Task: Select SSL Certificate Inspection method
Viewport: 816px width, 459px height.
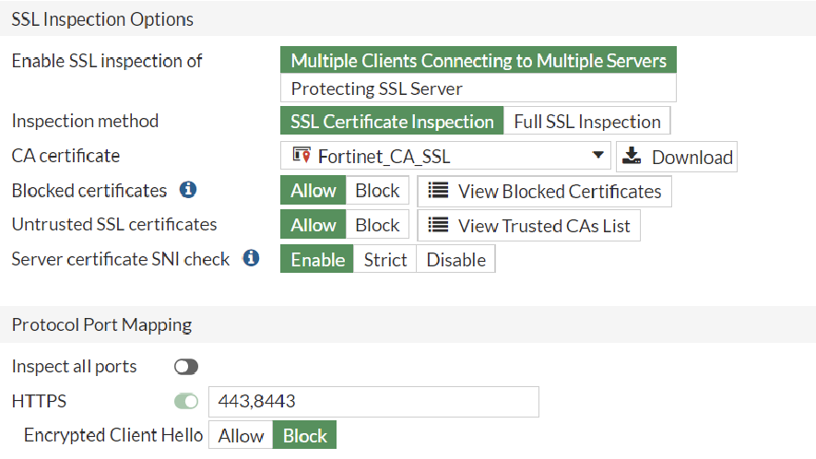Action: click(392, 122)
